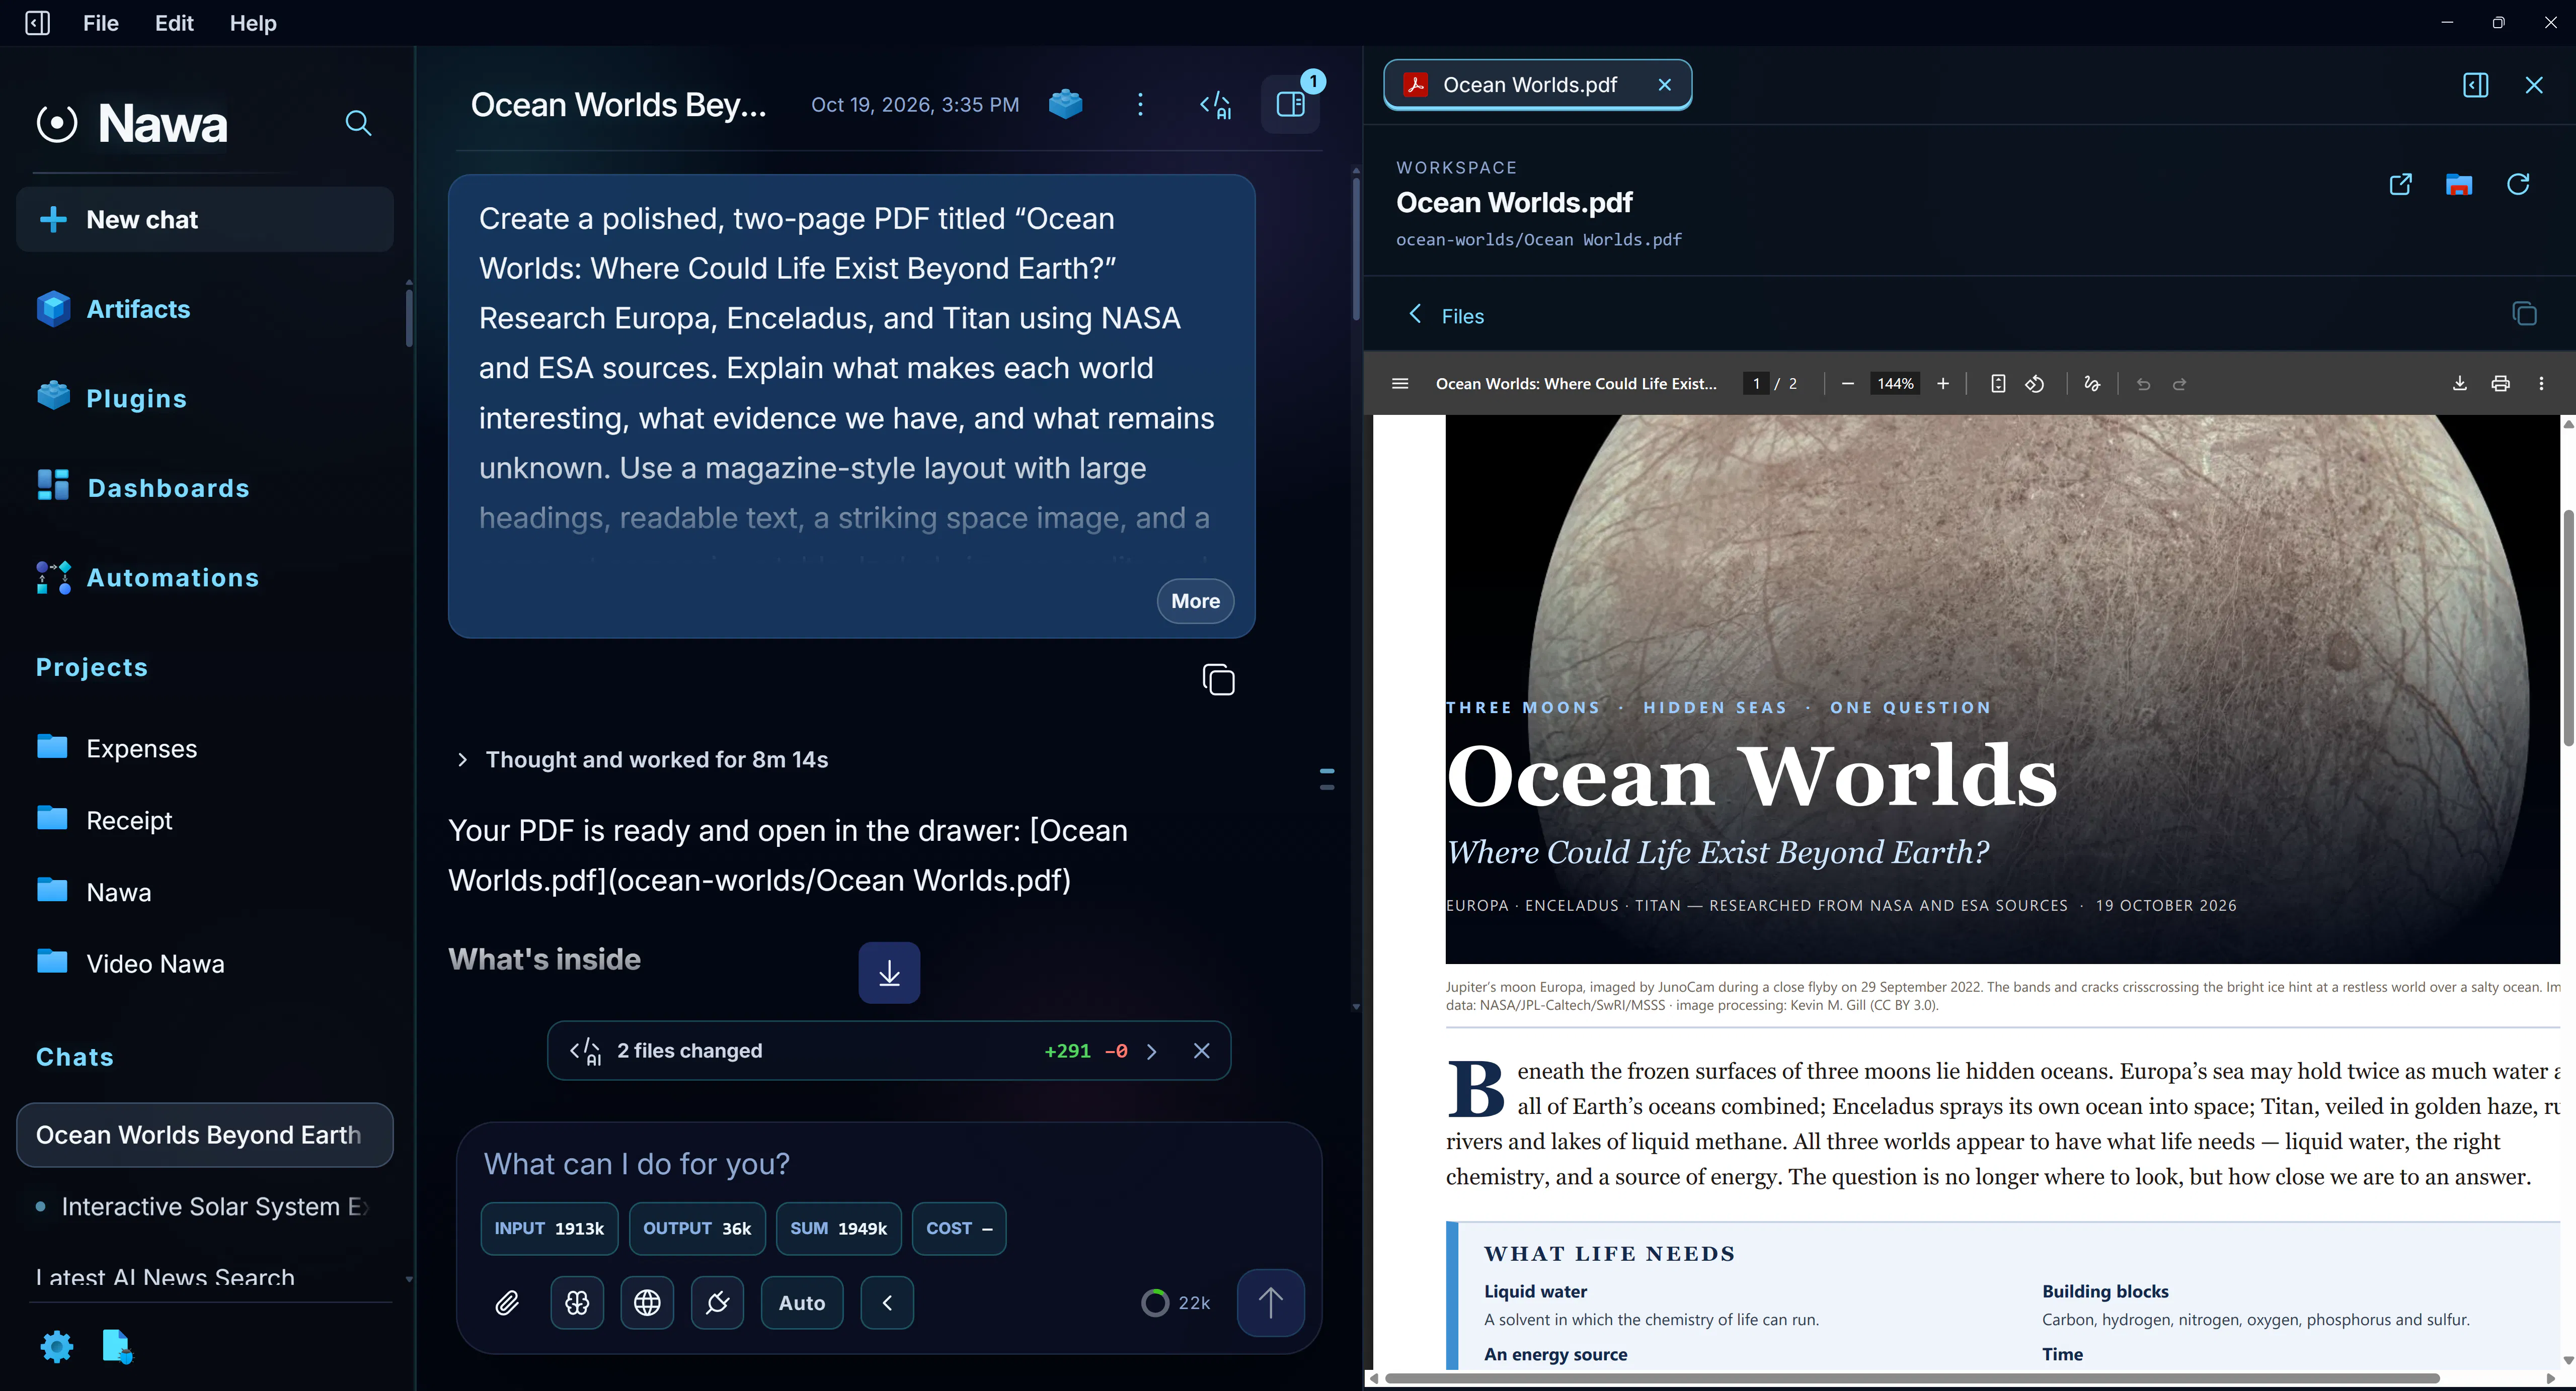2576x1391 pixels.
Task: Zoom in the PDF viewer
Action: (1943, 384)
